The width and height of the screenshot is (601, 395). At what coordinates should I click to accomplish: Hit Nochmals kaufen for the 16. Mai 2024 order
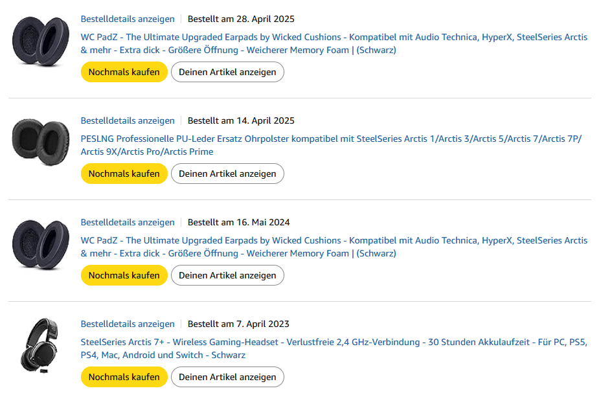point(124,275)
